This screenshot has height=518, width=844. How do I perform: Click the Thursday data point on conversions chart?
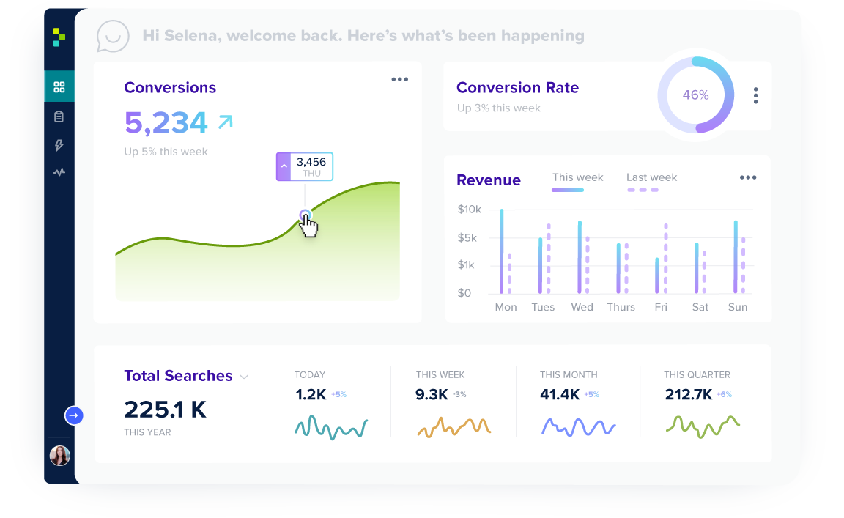[306, 215]
